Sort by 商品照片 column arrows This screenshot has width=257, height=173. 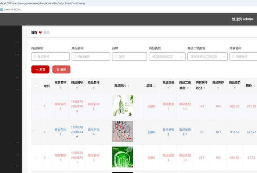128,86
